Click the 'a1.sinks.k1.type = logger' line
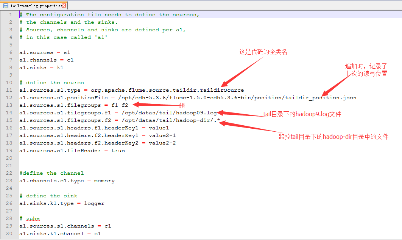The width and height of the screenshot is (402, 240). click(x=62, y=203)
